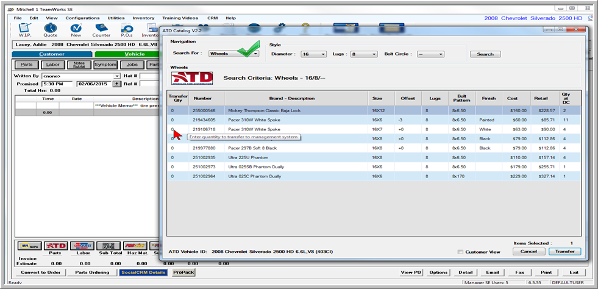The width and height of the screenshot is (598, 289).
Task: Open the Search For Wheels dropdown
Action: point(234,54)
